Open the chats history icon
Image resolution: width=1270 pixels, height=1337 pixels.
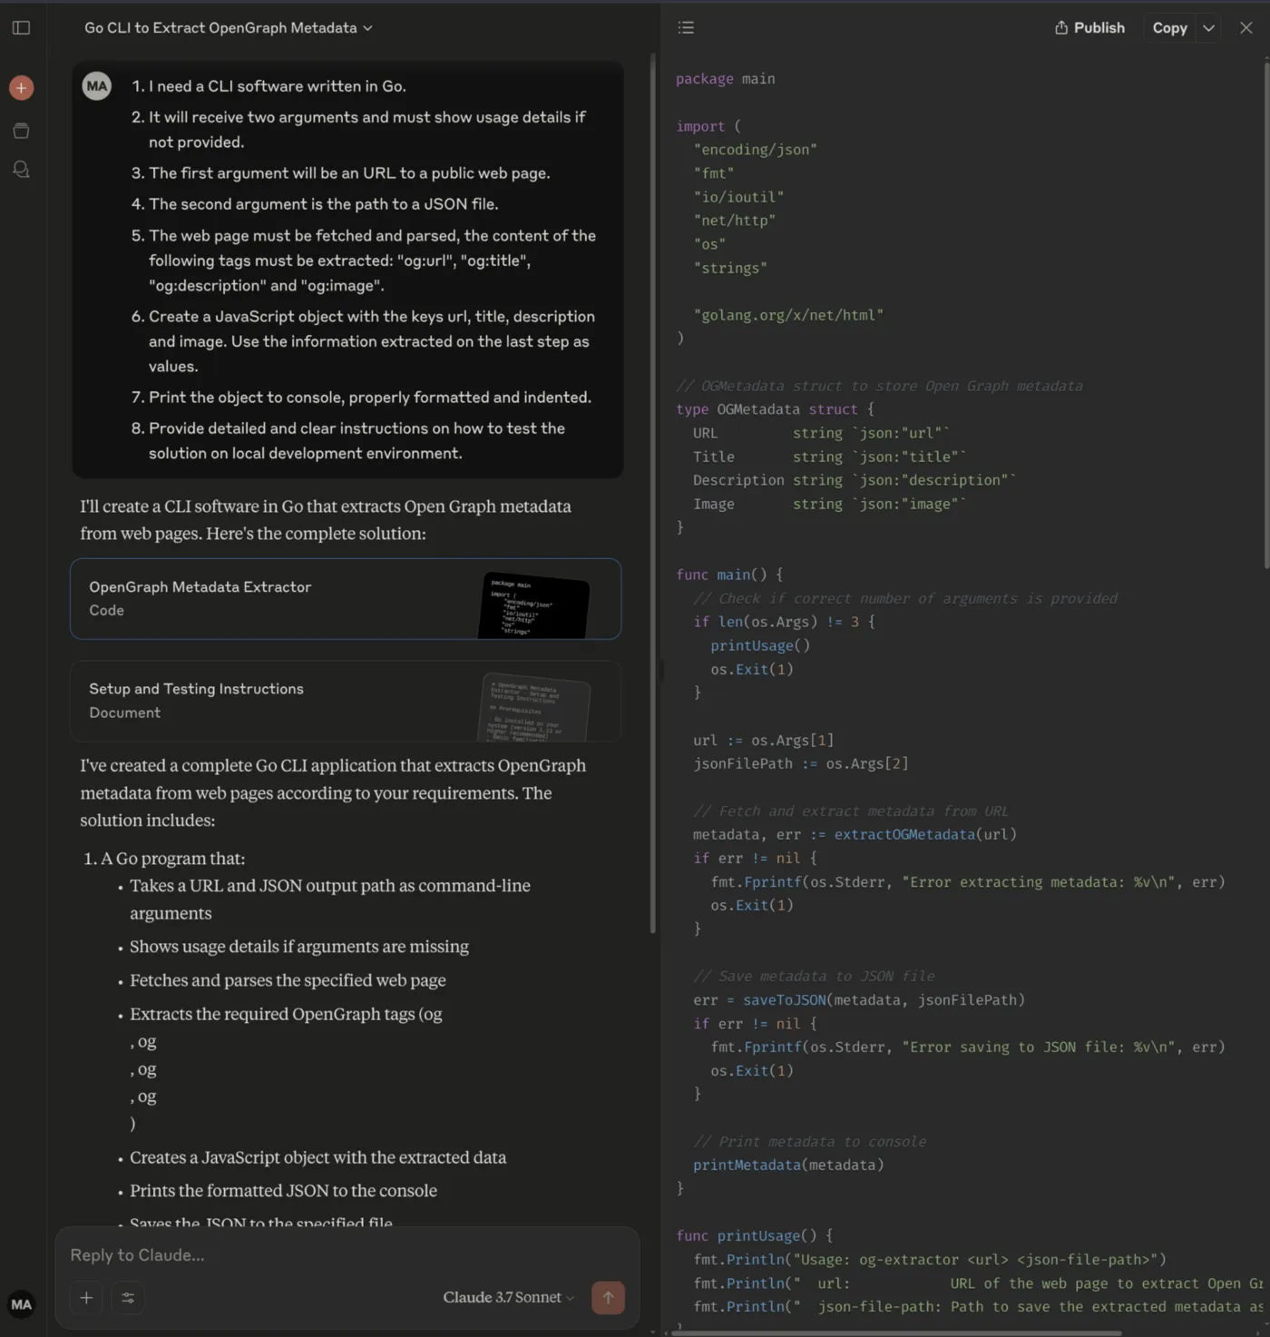tap(21, 170)
